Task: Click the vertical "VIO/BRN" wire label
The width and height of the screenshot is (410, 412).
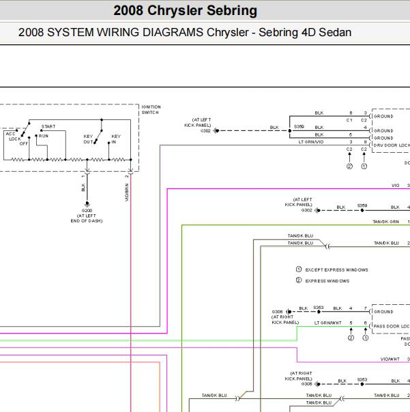Action: point(127,192)
